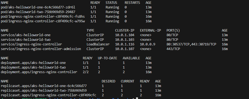Select pod/aks-helloworld-one-6c4c566d77-zdr6l text
This screenshot has width=249, height=99.
[38, 7]
